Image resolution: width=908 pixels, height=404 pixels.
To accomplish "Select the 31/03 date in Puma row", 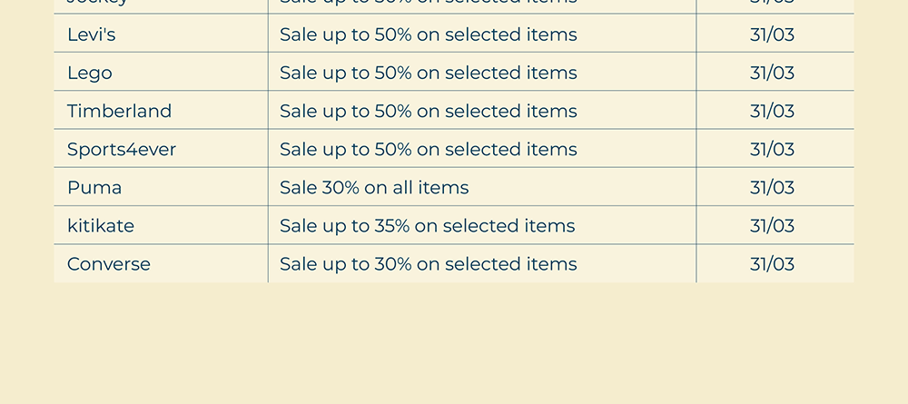I will click(772, 187).
